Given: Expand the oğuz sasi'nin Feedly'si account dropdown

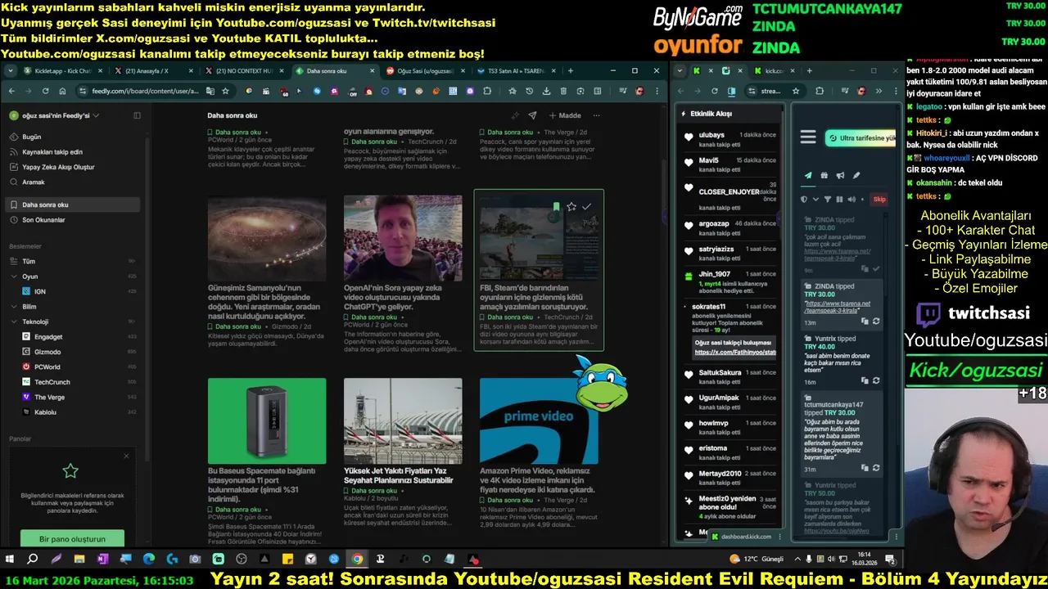Looking at the screenshot, I should point(96,115).
